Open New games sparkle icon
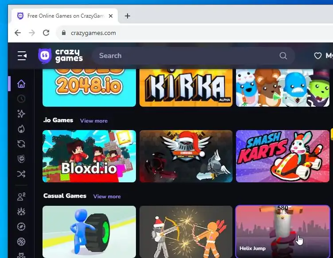The width and height of the screenshot is (333, 258). tap(21, 114)
